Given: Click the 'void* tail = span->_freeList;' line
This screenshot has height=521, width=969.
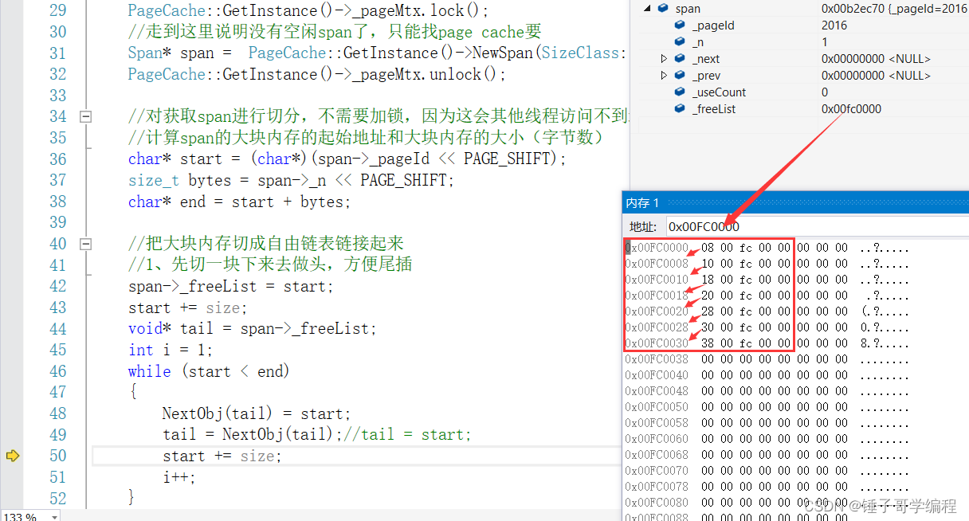Looking at the screenshot, I should point(252,328).
